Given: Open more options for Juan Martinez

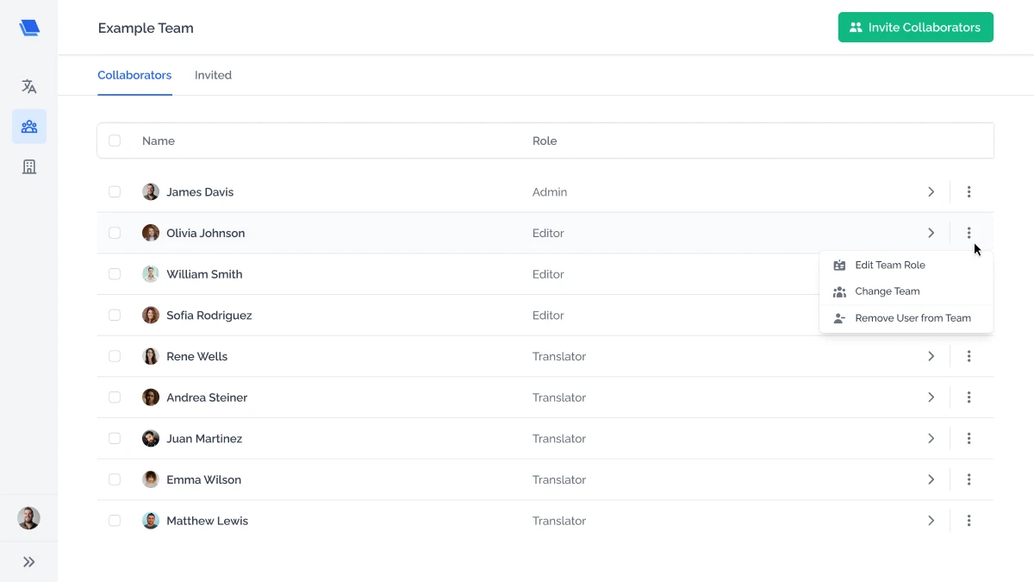Looking at the screenshot, I should (969, 439).
